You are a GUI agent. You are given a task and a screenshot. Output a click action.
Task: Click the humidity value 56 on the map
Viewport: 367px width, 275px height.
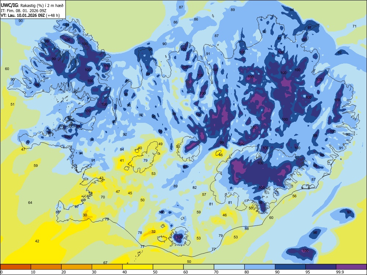point(294,196)
